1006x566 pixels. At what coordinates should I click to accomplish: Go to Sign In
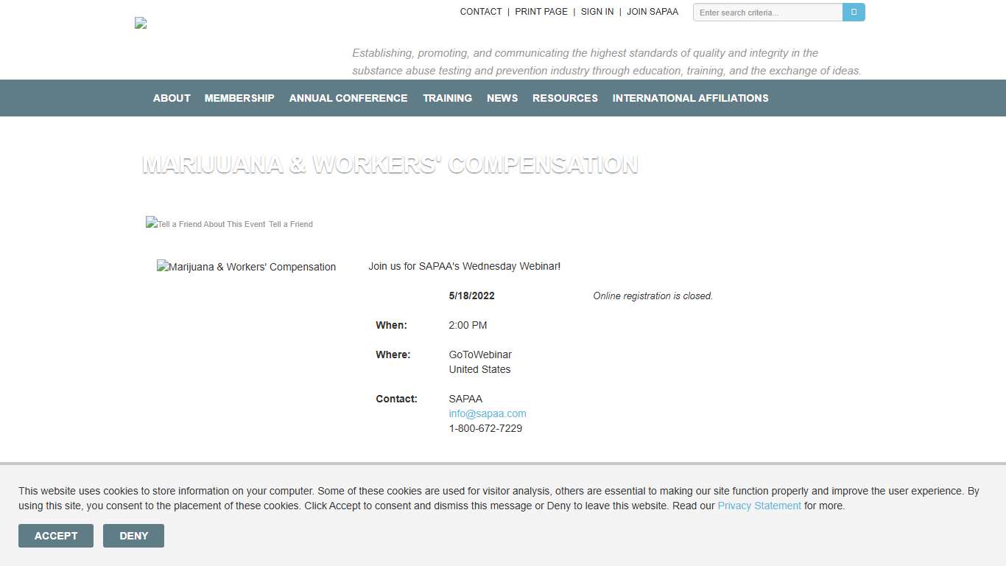coord(597,12)
